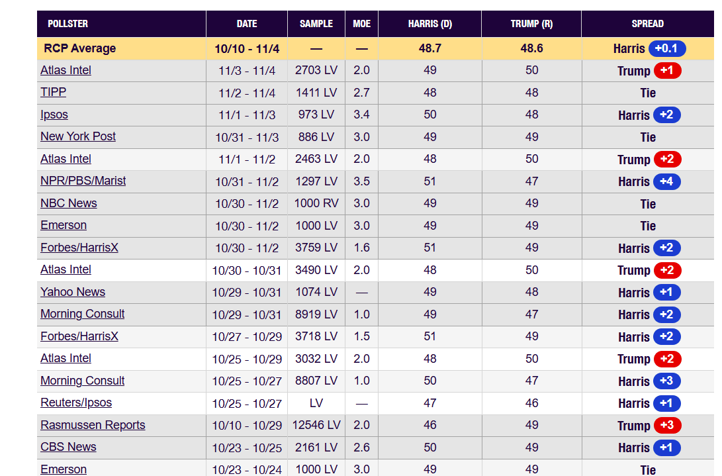Click the 1000 RV sample cell
722x476 pixels.
coord(316,203)
